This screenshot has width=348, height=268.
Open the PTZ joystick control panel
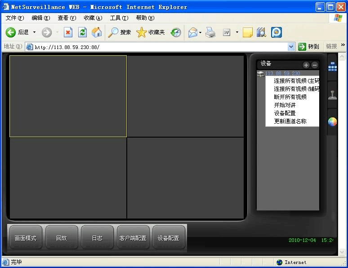(332, 95)
